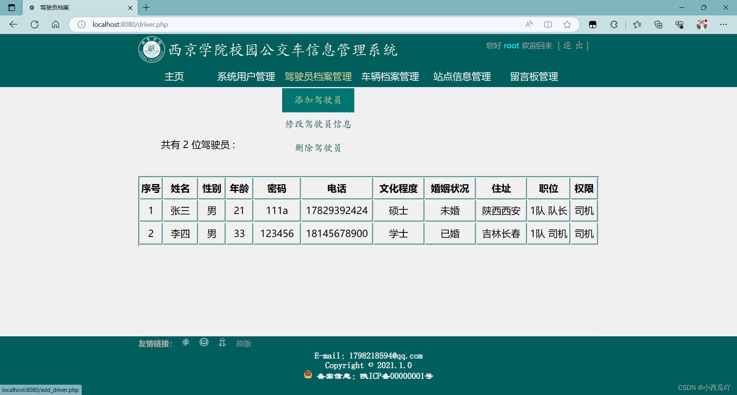
Task: Click the Xijing University logo
Action: [152, 49]
